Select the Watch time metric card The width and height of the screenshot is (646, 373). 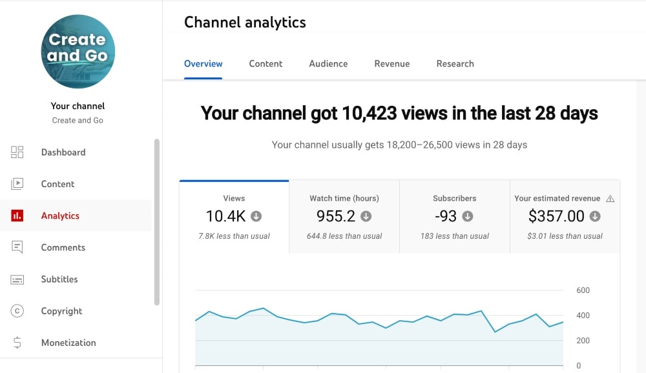344,213
